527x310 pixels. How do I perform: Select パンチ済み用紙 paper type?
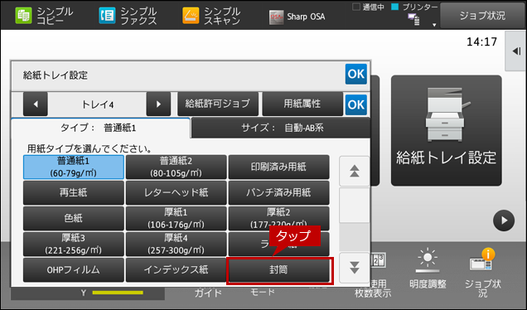pos(278,192)
